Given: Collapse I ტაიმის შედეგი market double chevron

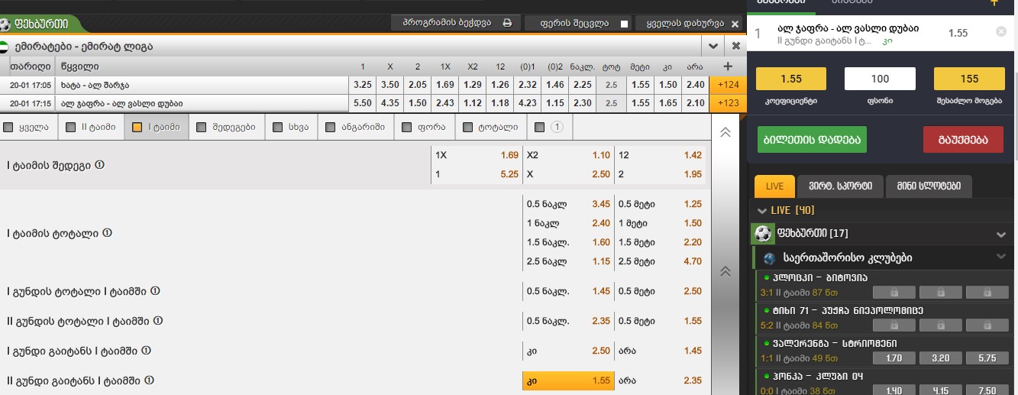Looking at the screenshot, I should point(726,132).
